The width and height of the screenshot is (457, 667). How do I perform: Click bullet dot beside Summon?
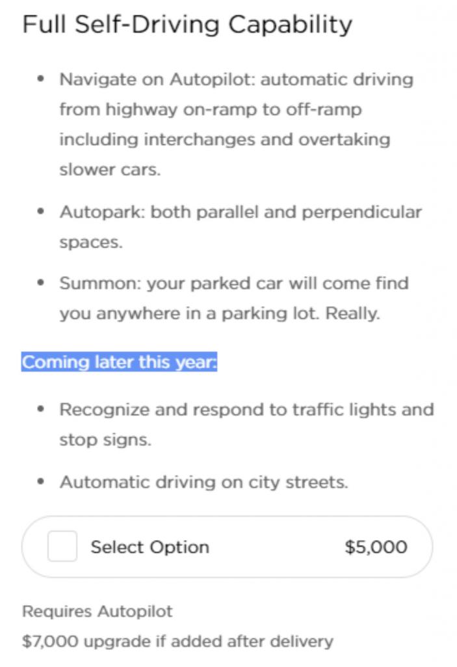[41, 283]
